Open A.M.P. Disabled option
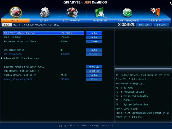Viewport: 172px width, 129px height. [94, 71]
